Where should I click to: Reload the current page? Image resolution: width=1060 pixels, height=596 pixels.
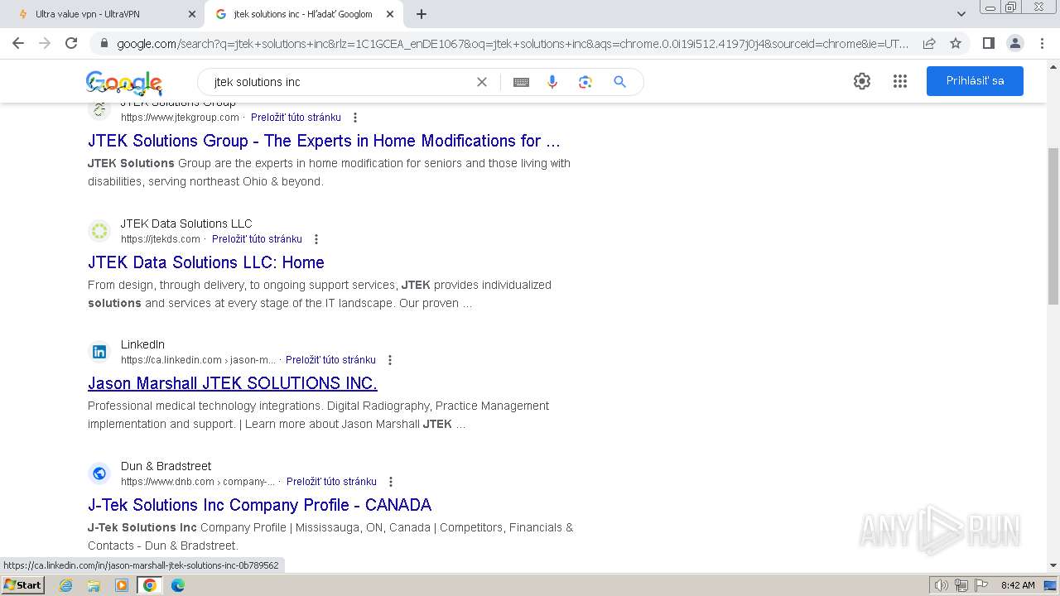click(x=71, y=43)
